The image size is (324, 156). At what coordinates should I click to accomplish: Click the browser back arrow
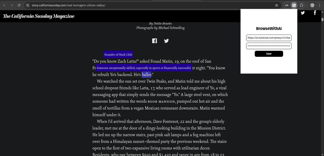[5, 5]
